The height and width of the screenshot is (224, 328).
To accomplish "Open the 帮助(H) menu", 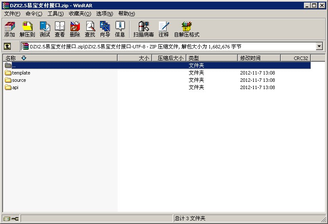I will pos(127,14).
